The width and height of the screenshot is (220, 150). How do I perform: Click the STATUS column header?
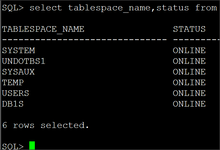[189, 29]
